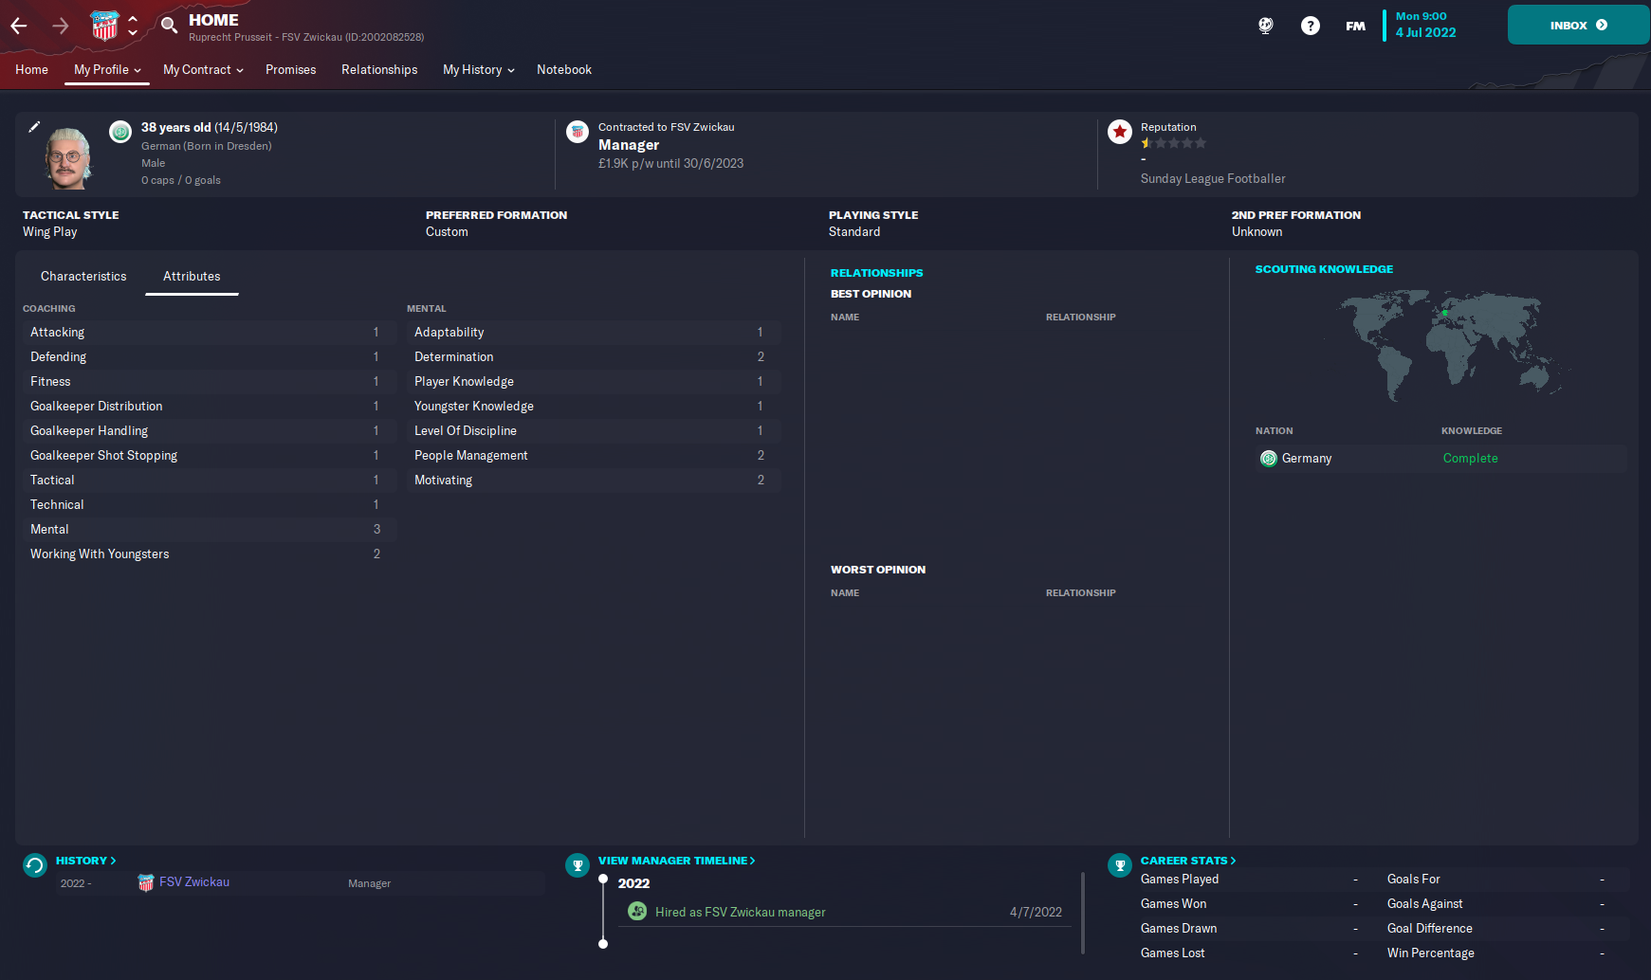Viewport: 1651px width, 980px height.
Task: Open the View Manager Timeline link
Action: click(676, 861)
